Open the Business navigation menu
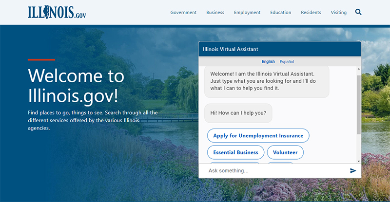 pos(215,13)
